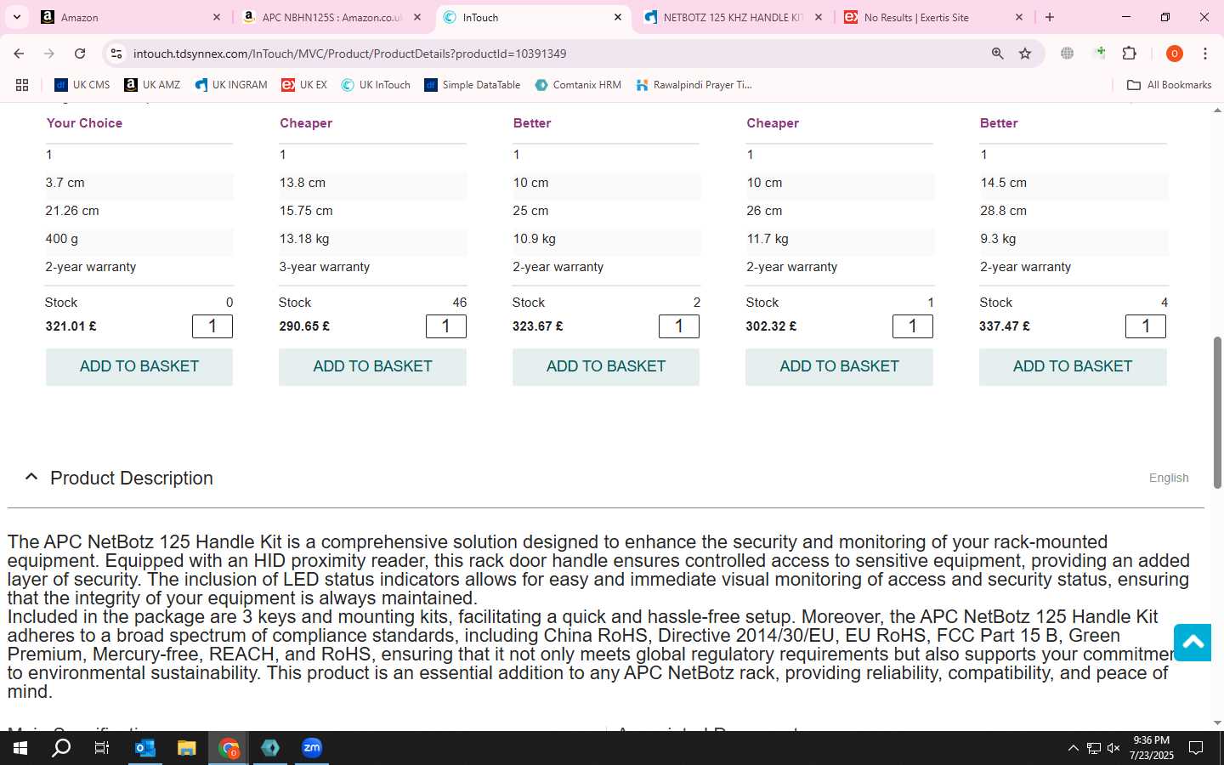Image resolution: width=1224 pixels, height=765 pixels.
Task: Click quantity field for 337.47 £ item
Action: coord(1146,326)
